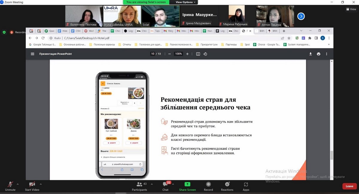Start Video camera
The height and width of the screenshot is (194, 359).
tap(32, 186)
